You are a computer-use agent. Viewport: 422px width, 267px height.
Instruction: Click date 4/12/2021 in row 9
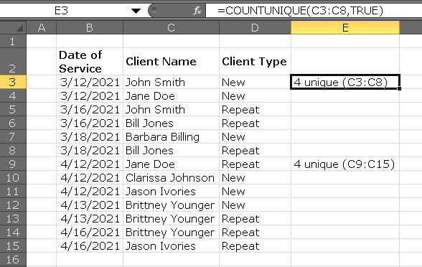[90, 164]
